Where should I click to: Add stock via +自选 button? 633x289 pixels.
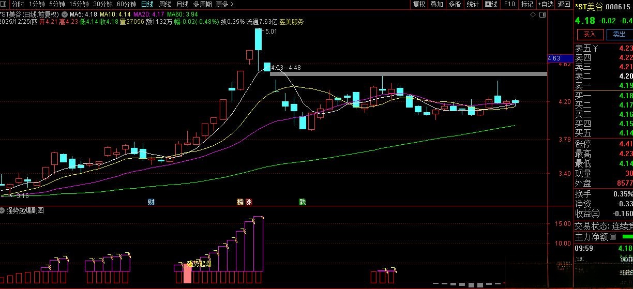coord(545,4)
